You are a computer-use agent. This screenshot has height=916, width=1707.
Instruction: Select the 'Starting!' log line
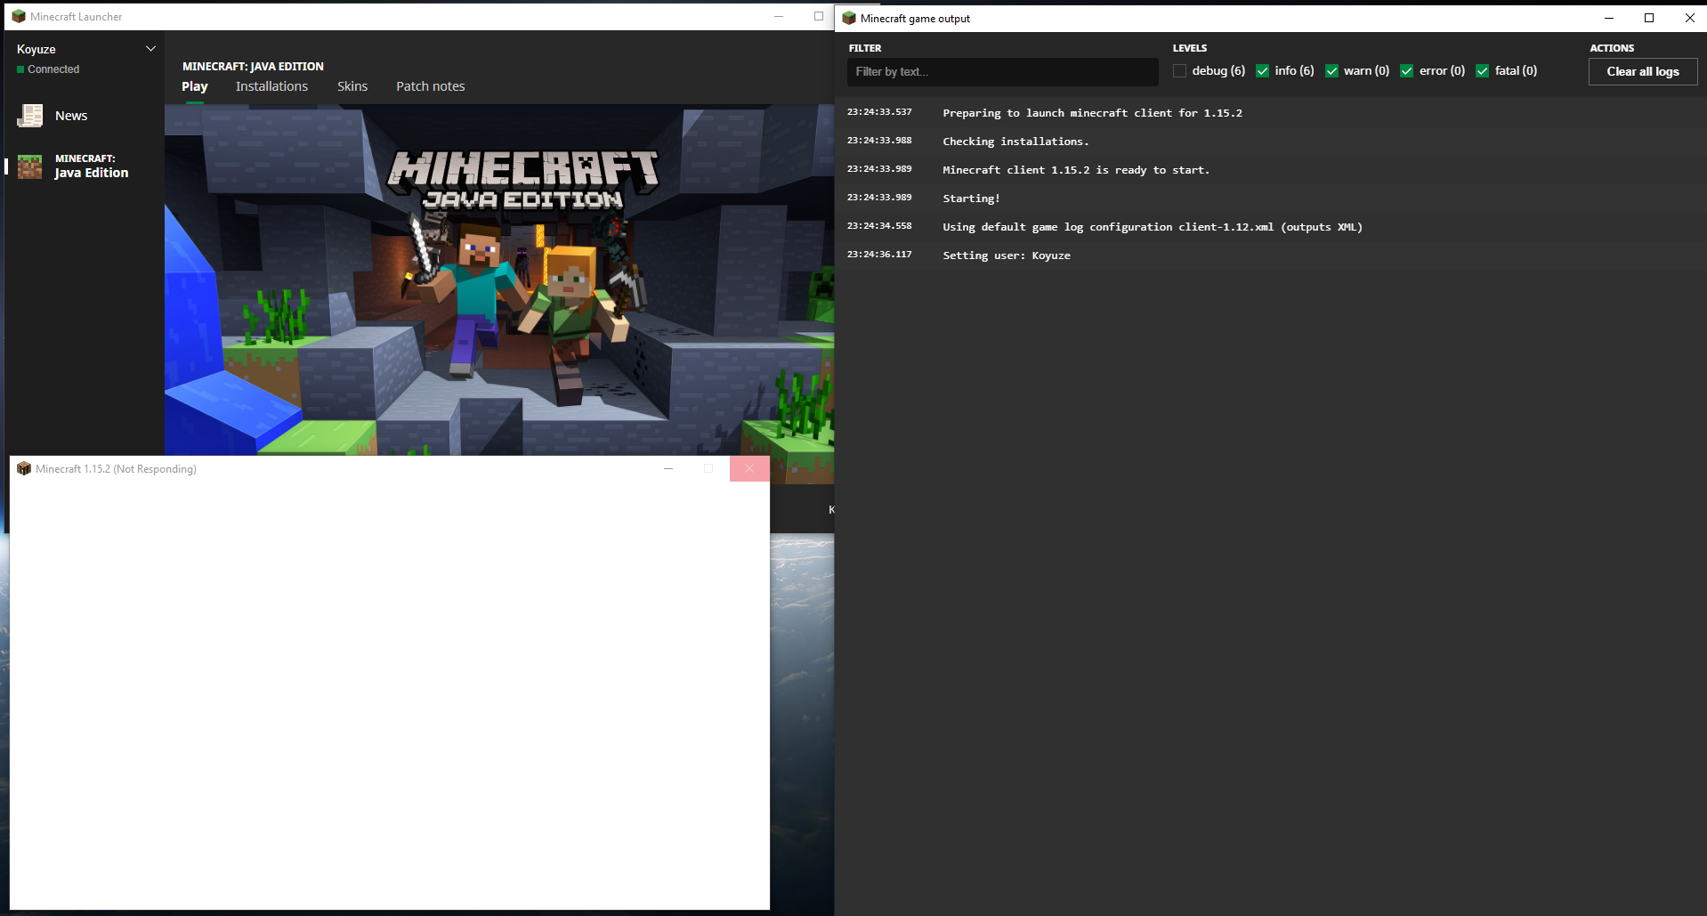point(1271,199)
